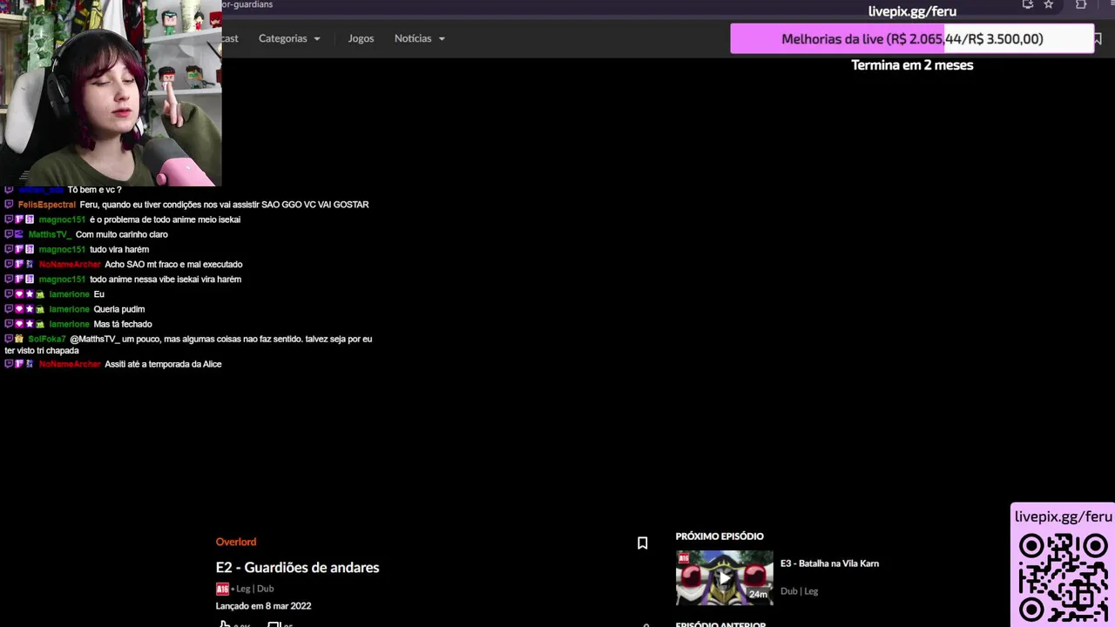Add episode to watchlist with the bookmark icon
This screenshot has height=627, width=1115.
pyautogui.click(x=642, y=543)
